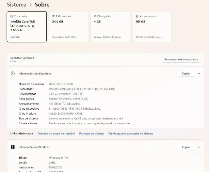This screenshot has height=172, width=209.
Task: Click the product ID 00330-80000-00000-AA105
Action: click(x=65, y=114)
